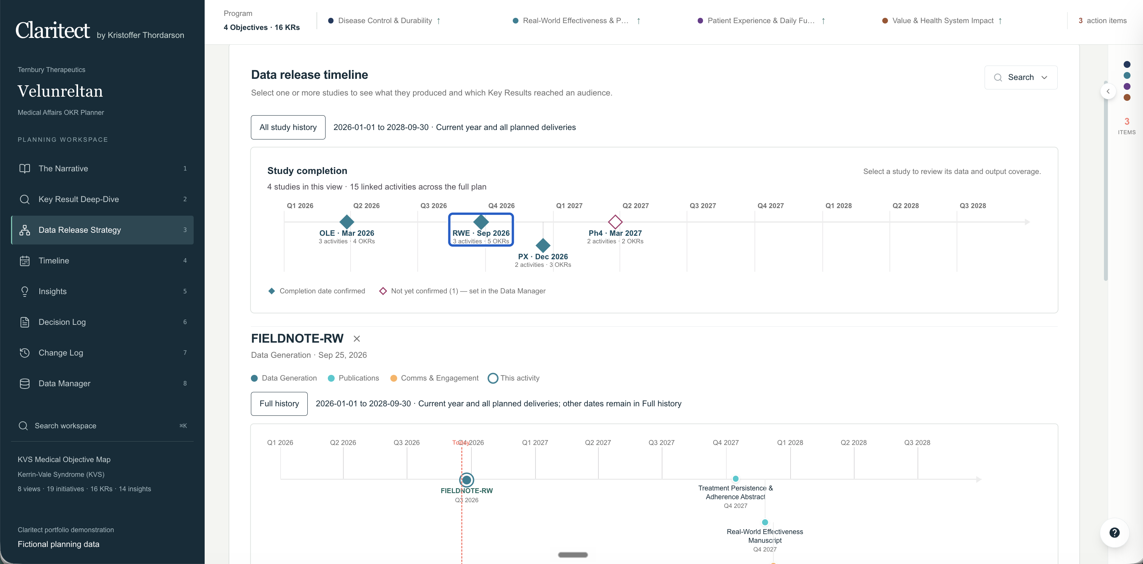This screenshot has width=1143, height=564.
Task: Click the Search workspace magnifier icon
Action: coord(23,426)
